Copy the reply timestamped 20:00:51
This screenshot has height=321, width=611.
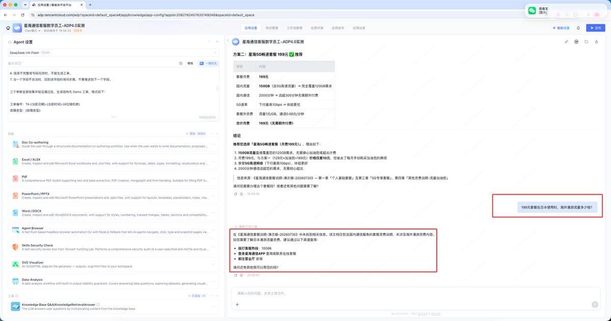235,275
